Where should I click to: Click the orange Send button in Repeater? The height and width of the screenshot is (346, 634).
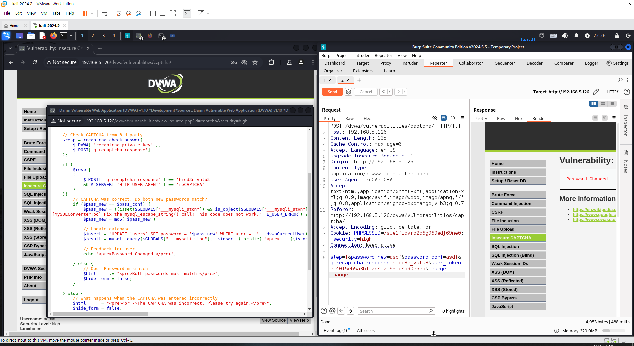[332, 92]
